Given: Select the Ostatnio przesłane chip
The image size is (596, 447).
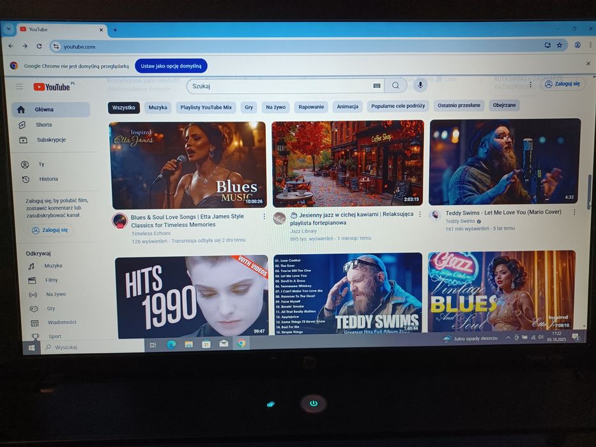Looking at the screenshot, I should [x=459, y=105].
